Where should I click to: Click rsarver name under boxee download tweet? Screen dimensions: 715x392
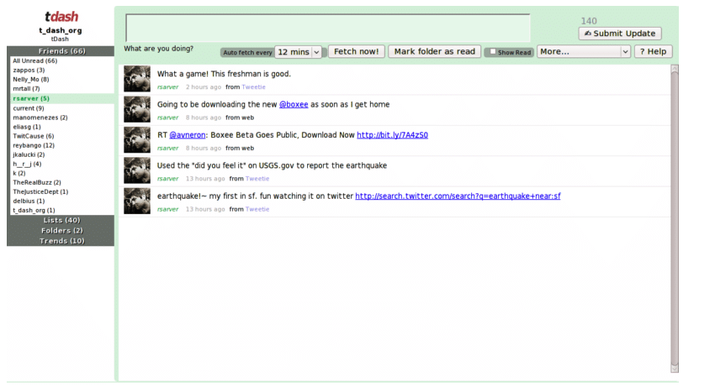coord(167,118)
